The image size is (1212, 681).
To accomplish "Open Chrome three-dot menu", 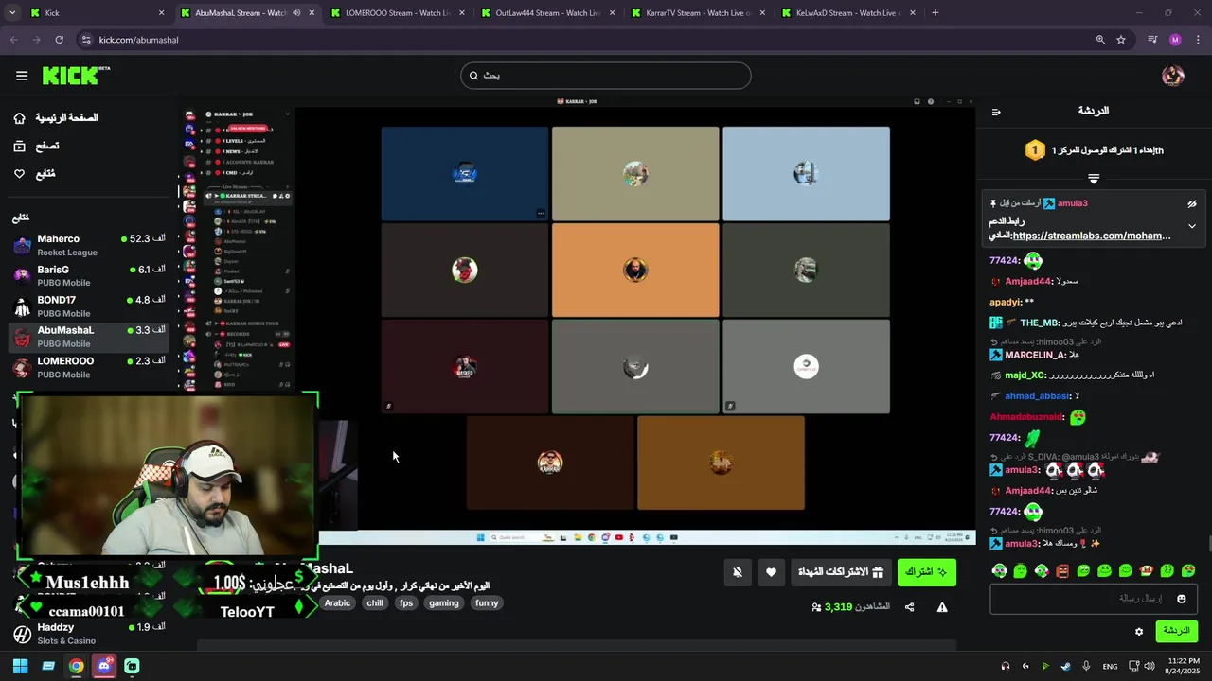I will point(1198,40).
